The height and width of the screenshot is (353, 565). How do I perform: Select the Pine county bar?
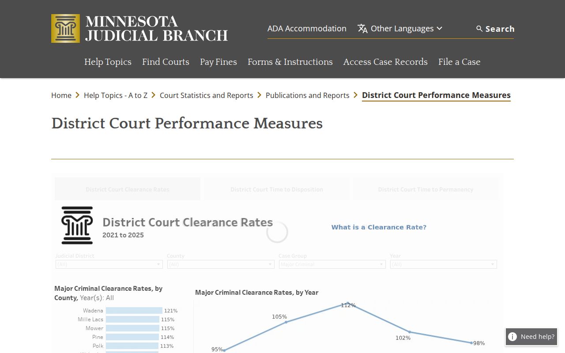pos(132,337)
